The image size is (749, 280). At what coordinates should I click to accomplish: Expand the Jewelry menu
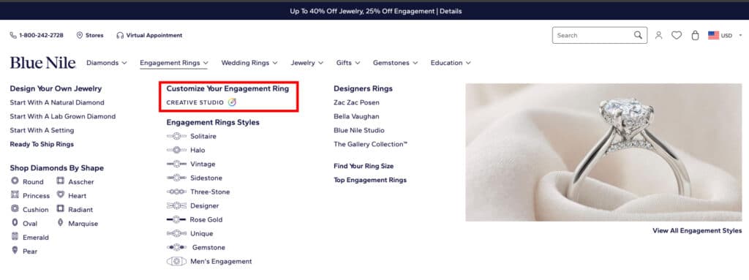307,63
